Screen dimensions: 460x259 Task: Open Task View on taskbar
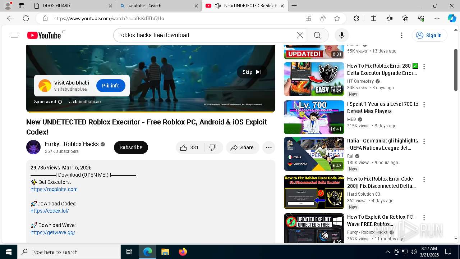coord(129,252)
